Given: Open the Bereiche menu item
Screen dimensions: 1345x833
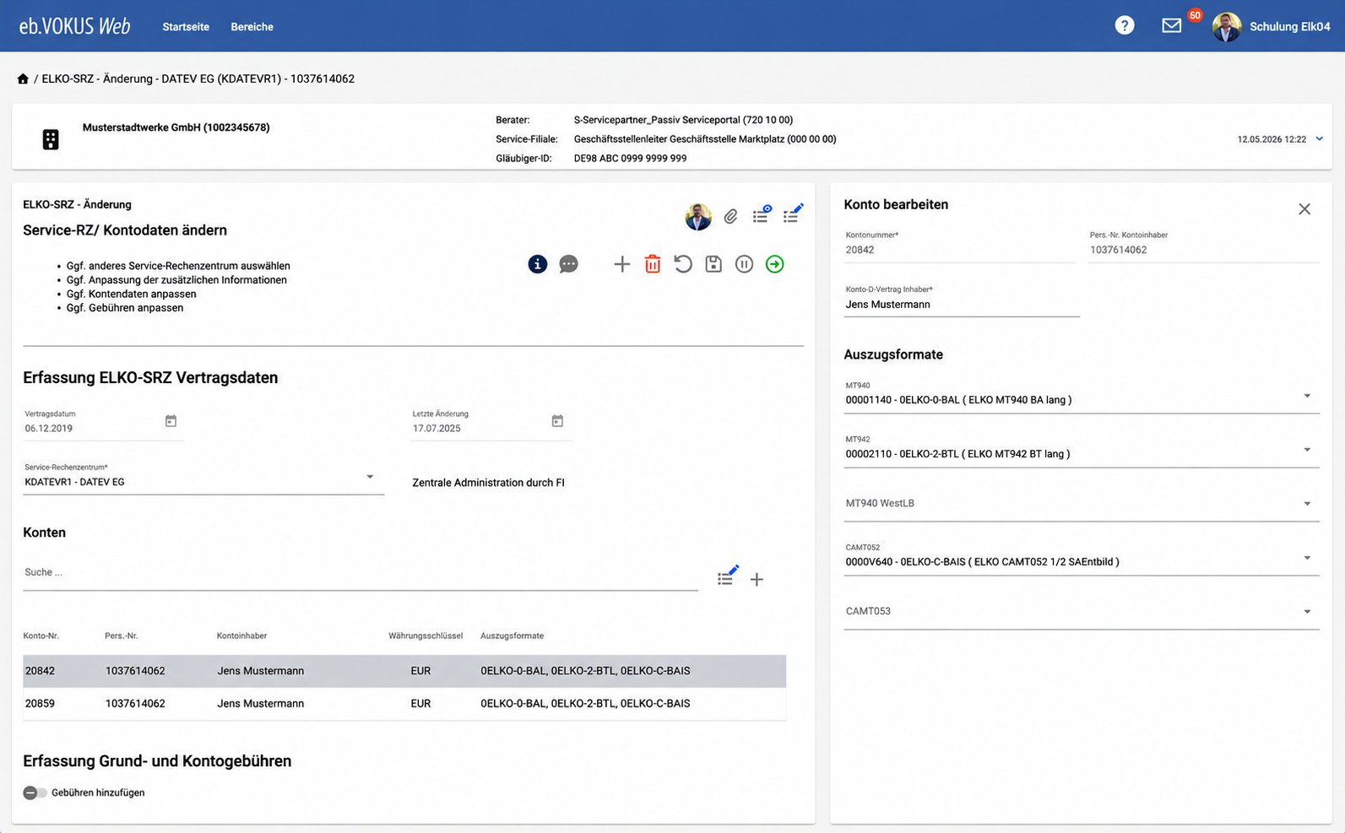Looking at the screenshot, I should [252, 27].
